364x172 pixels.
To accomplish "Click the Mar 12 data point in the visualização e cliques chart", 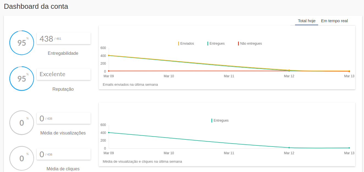I will 289,148.
